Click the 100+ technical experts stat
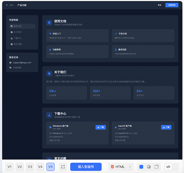 click(110, 93)
